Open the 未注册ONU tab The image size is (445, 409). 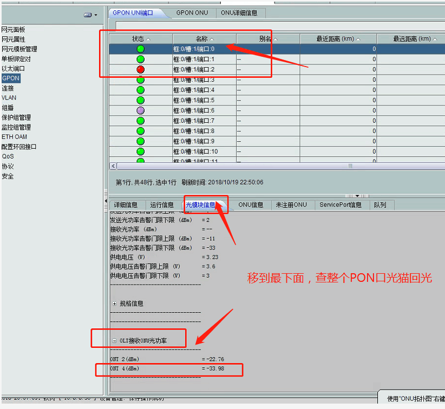[x=291, y=205]
